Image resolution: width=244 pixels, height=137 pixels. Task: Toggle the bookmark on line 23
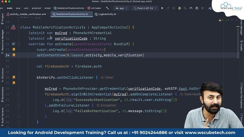coord(14,49)
